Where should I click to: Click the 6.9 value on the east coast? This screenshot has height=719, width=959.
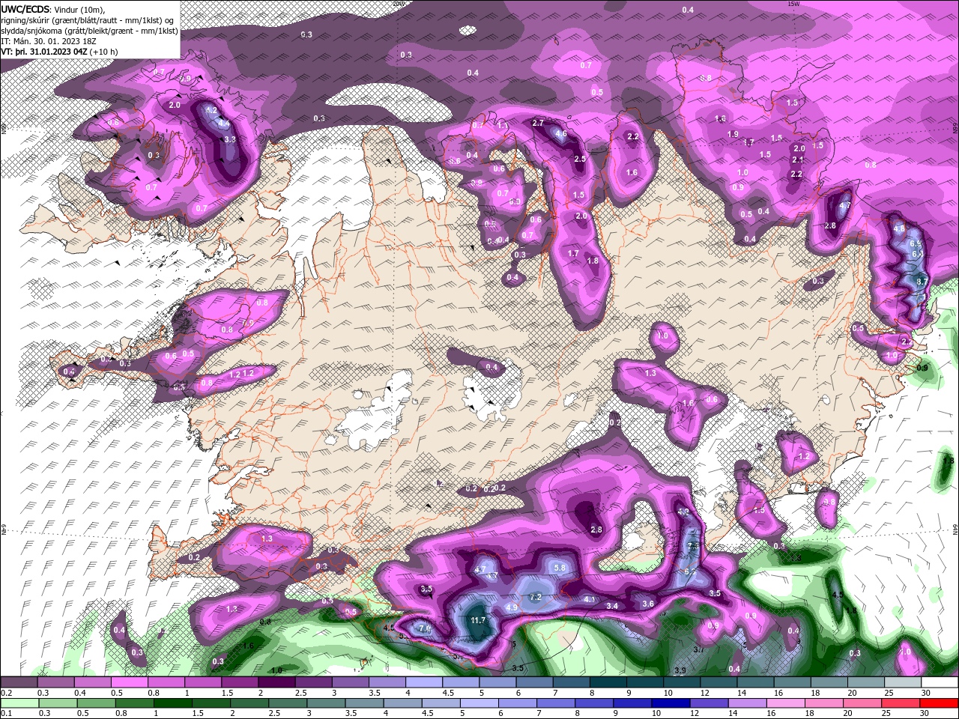(x=916, y=244)
